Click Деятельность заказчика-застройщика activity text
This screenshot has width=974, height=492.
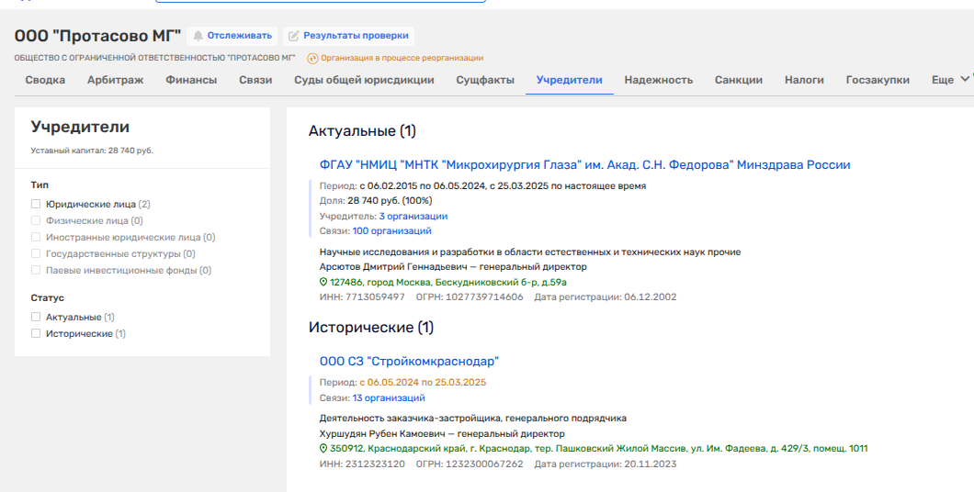click(x=472, y=419)
